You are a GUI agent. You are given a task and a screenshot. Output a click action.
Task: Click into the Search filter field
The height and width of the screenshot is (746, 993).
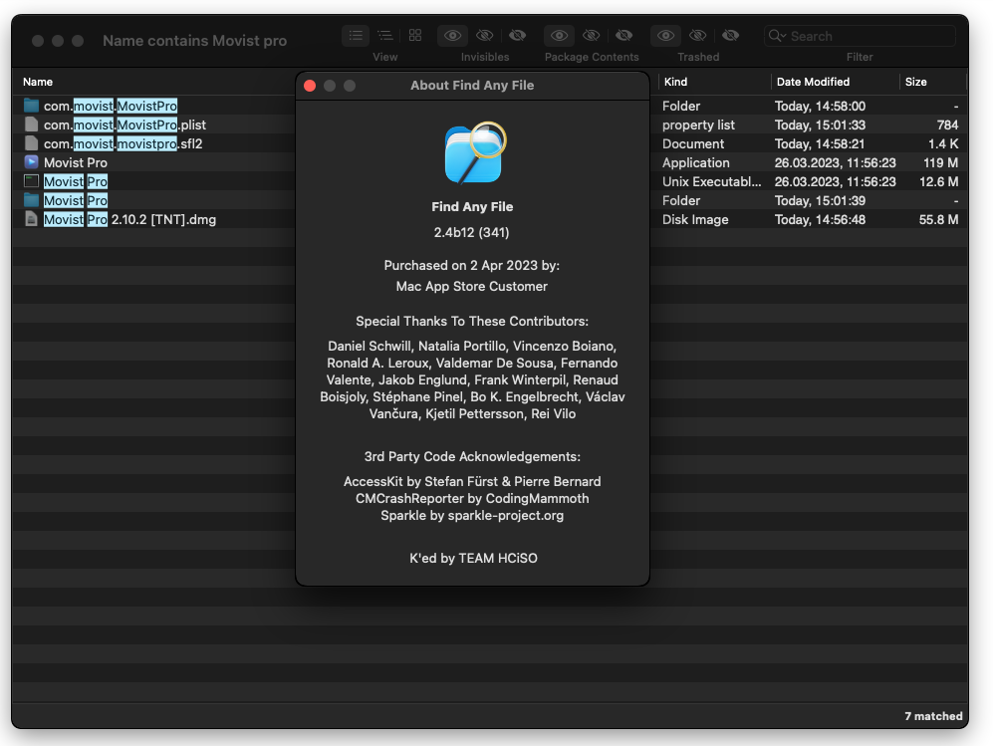tap(867, 36)
